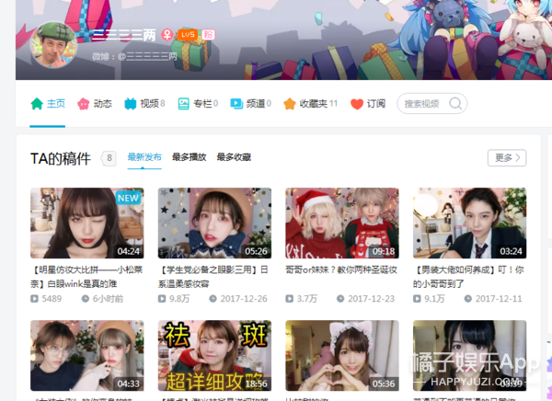Click the play count 5489

pos(52,299)
